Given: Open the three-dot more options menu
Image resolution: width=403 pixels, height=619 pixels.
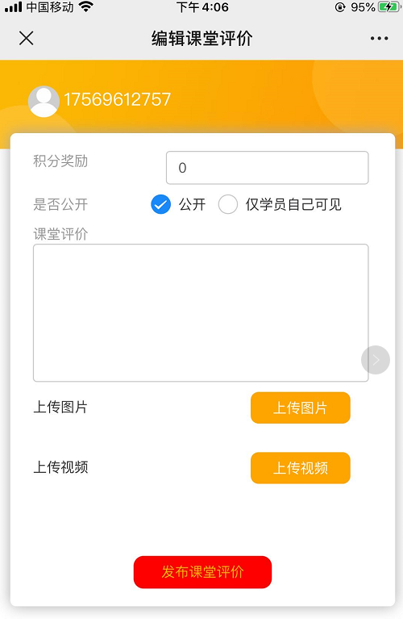Looking at the screenshot, I should 379,38.
